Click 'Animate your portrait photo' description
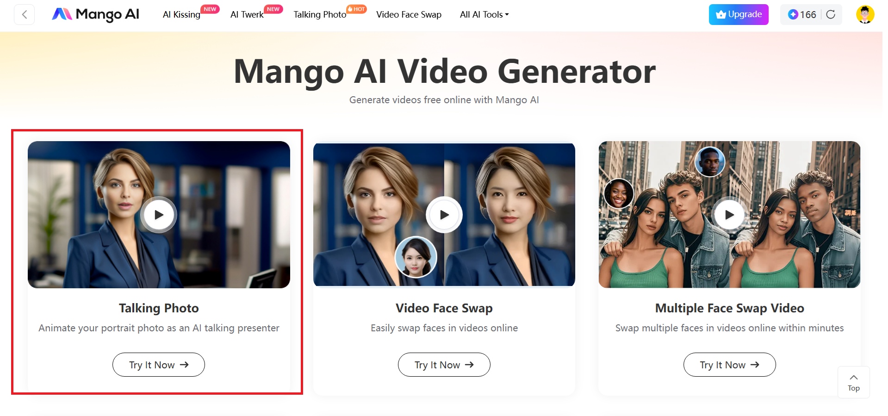888x416 pixels. (159, 328)
